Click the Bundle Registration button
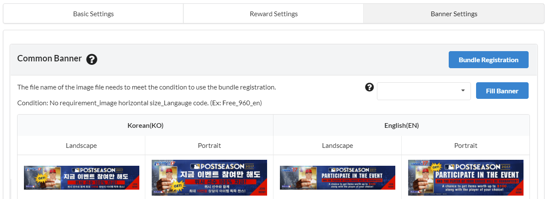Viewport: 550px width, 199px height. (488, 60)
